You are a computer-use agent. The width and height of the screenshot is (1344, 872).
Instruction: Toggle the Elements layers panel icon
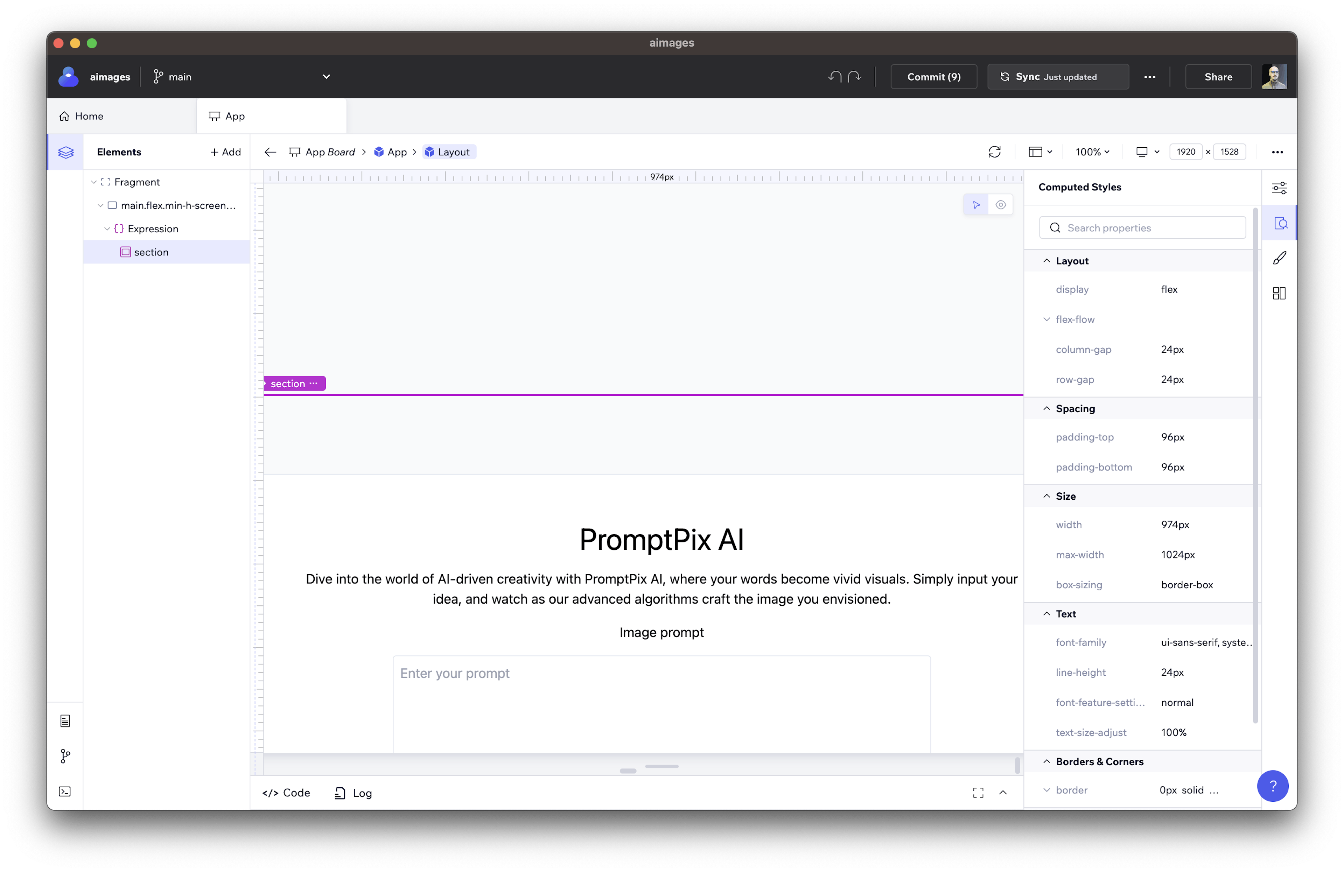coord(65,152)
